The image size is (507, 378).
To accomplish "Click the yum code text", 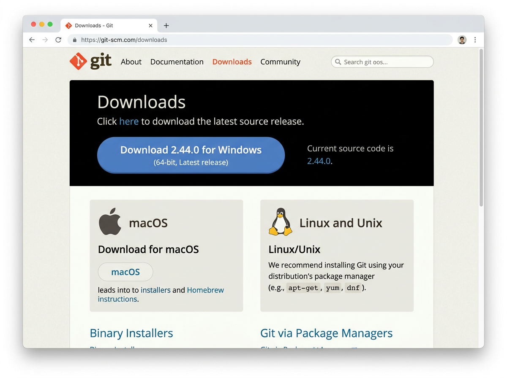I will pos(333,288).
